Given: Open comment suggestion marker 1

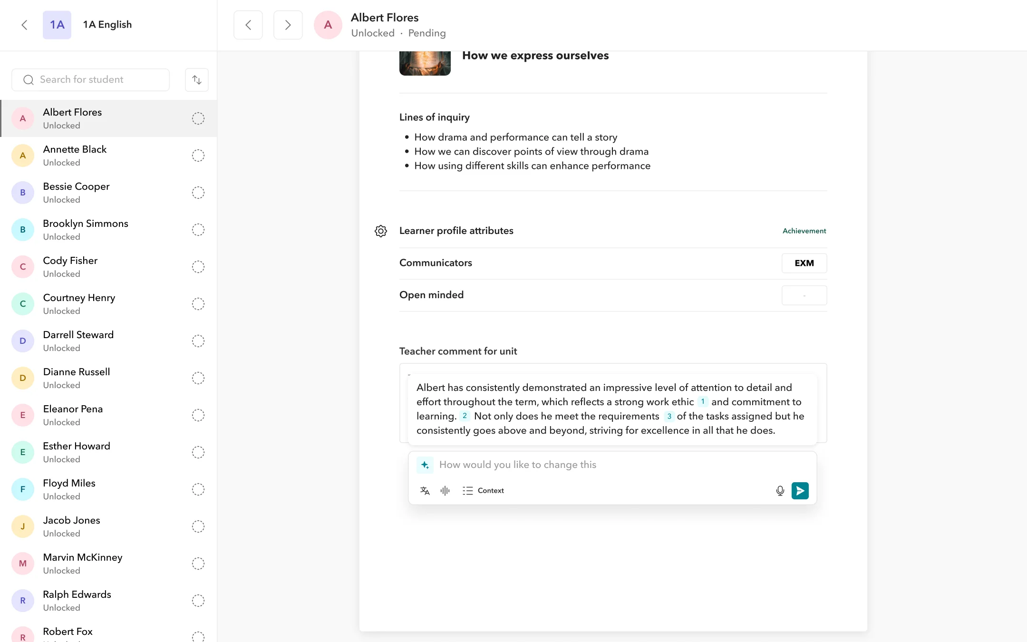Looking at the screenshot, I should (703, 402).
